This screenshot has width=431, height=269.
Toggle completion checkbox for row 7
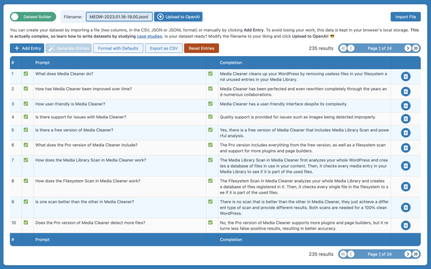[210, 160]
